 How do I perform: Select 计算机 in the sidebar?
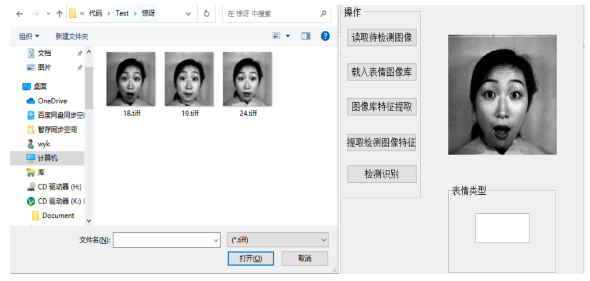(x=47, y=159)
